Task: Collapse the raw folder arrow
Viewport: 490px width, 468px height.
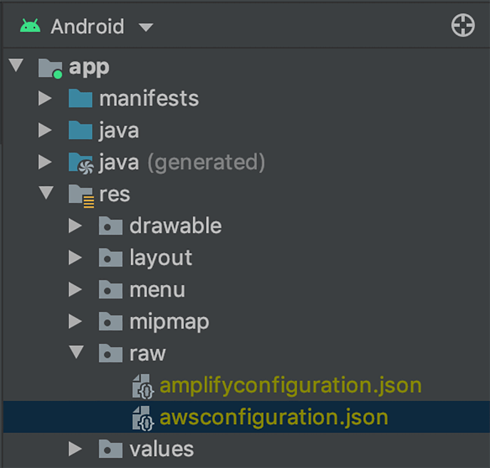Action: [x=76, y=352]
